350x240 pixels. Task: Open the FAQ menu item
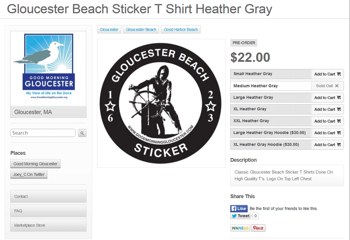[x=48, y=211]
